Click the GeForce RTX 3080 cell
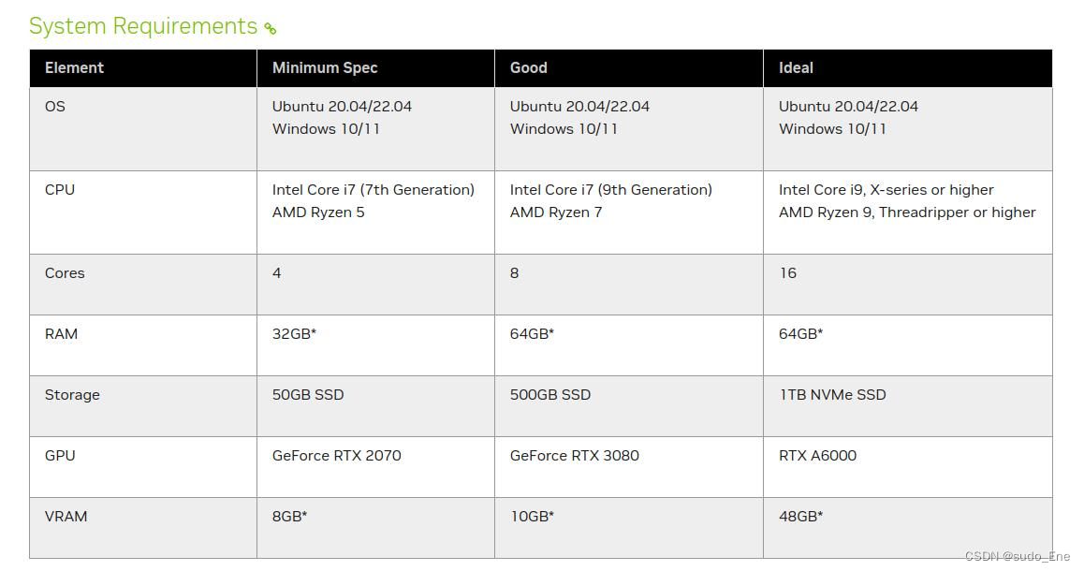The height and width of the screenshot is (571, 1084). (x=574, y=455)
